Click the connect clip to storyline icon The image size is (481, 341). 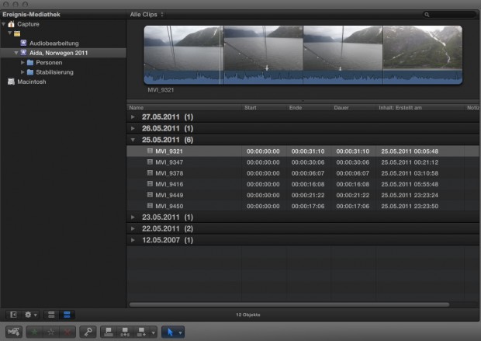click(x=110, y=332)
